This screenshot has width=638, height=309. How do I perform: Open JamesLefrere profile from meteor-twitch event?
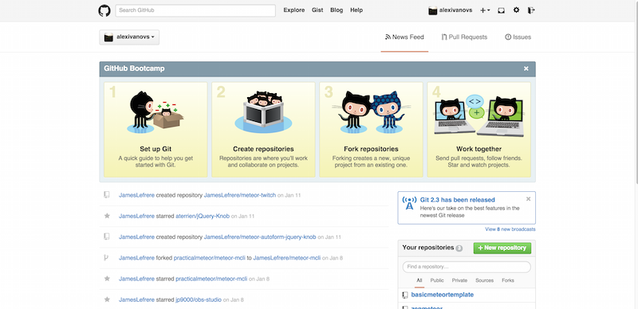point(136,195)
